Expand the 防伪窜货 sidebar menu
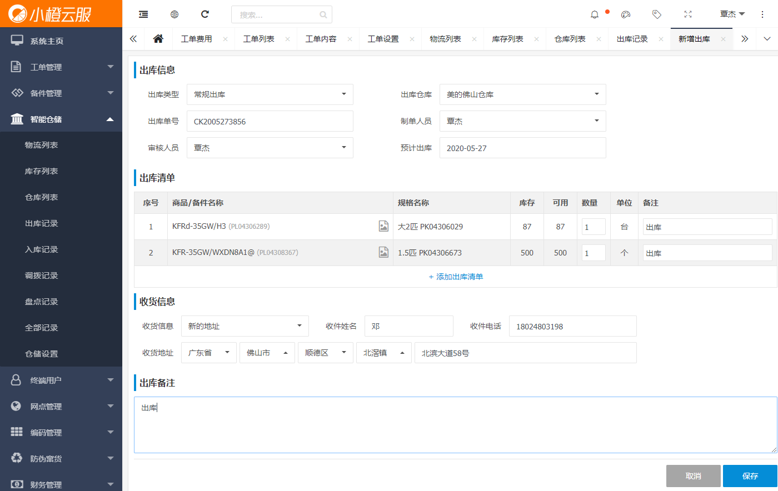Screen dimensions: 778x491 pos(61,458)
